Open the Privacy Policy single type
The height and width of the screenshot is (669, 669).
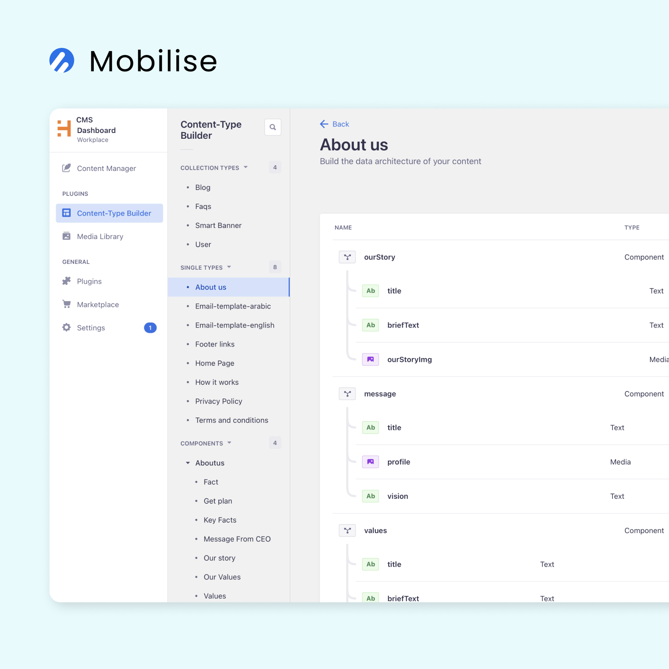(x=218, y=401)
